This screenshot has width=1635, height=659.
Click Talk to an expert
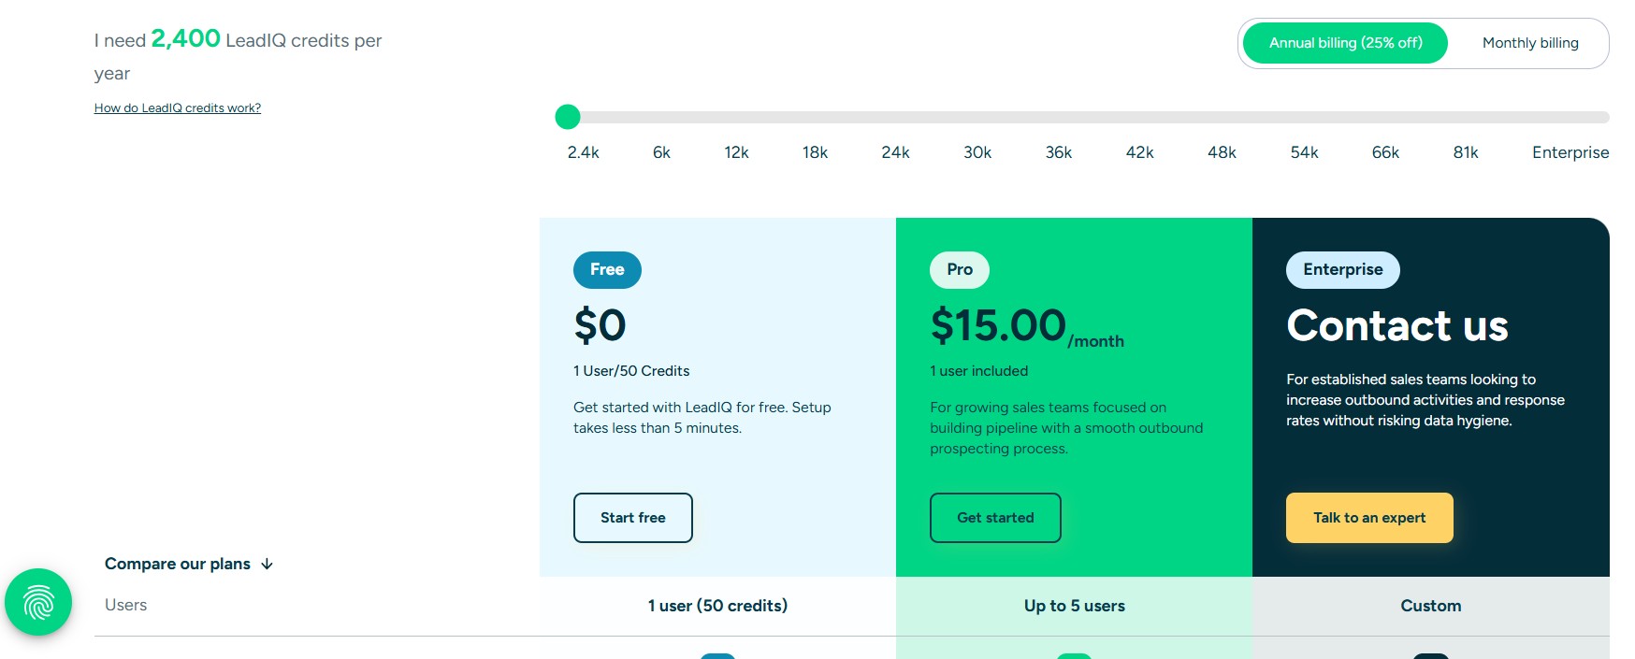point(1368,517)
